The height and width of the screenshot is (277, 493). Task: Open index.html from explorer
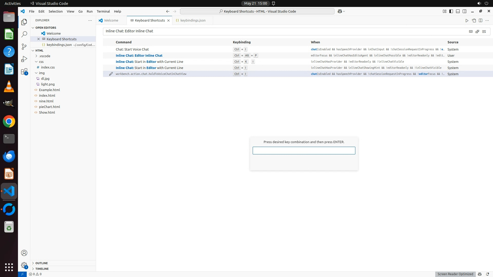(47, 95)
